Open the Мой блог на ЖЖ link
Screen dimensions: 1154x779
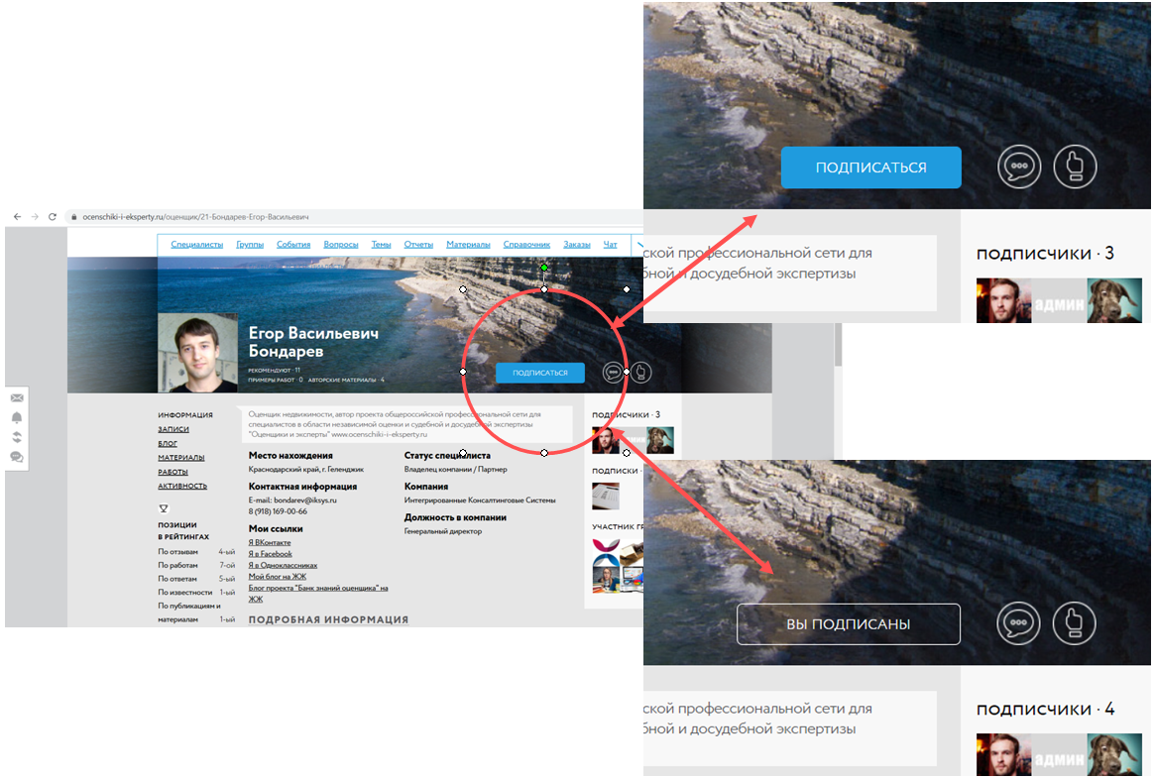[x=278, y=577]
